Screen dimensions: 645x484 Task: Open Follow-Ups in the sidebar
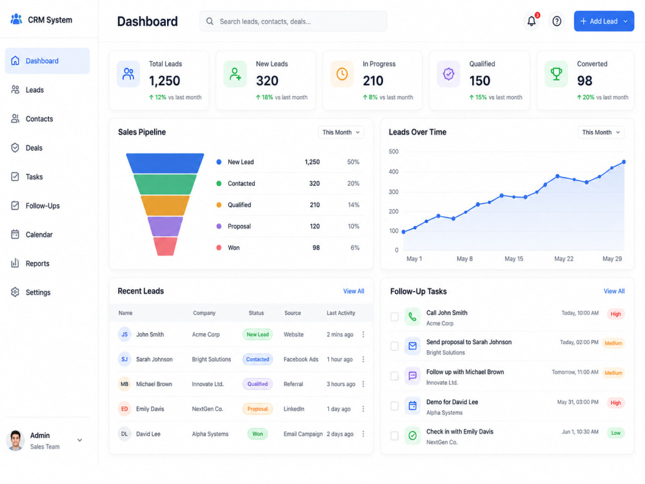click(47, 206)
